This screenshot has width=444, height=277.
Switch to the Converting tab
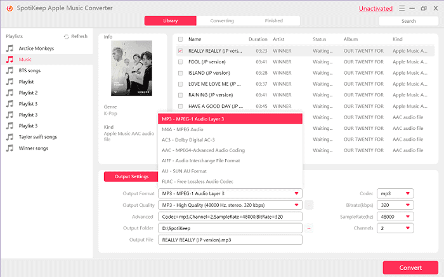222,21
